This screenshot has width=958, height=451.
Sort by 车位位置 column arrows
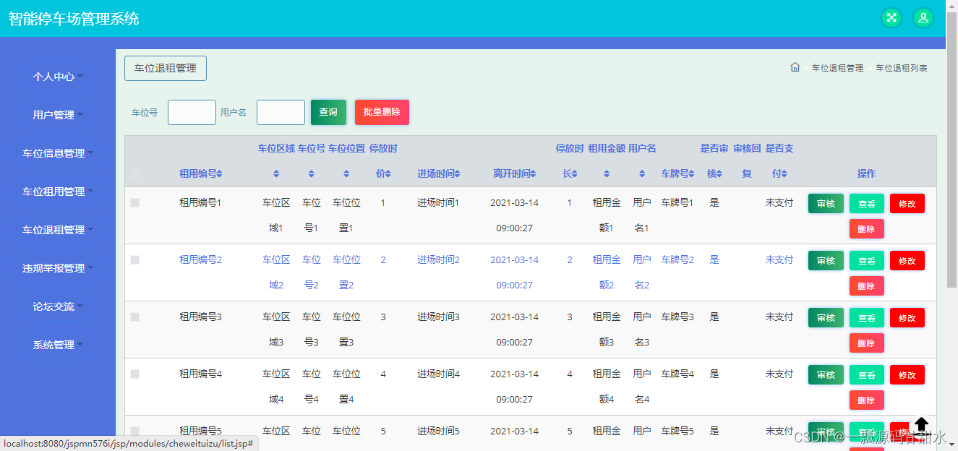point(346,174)
